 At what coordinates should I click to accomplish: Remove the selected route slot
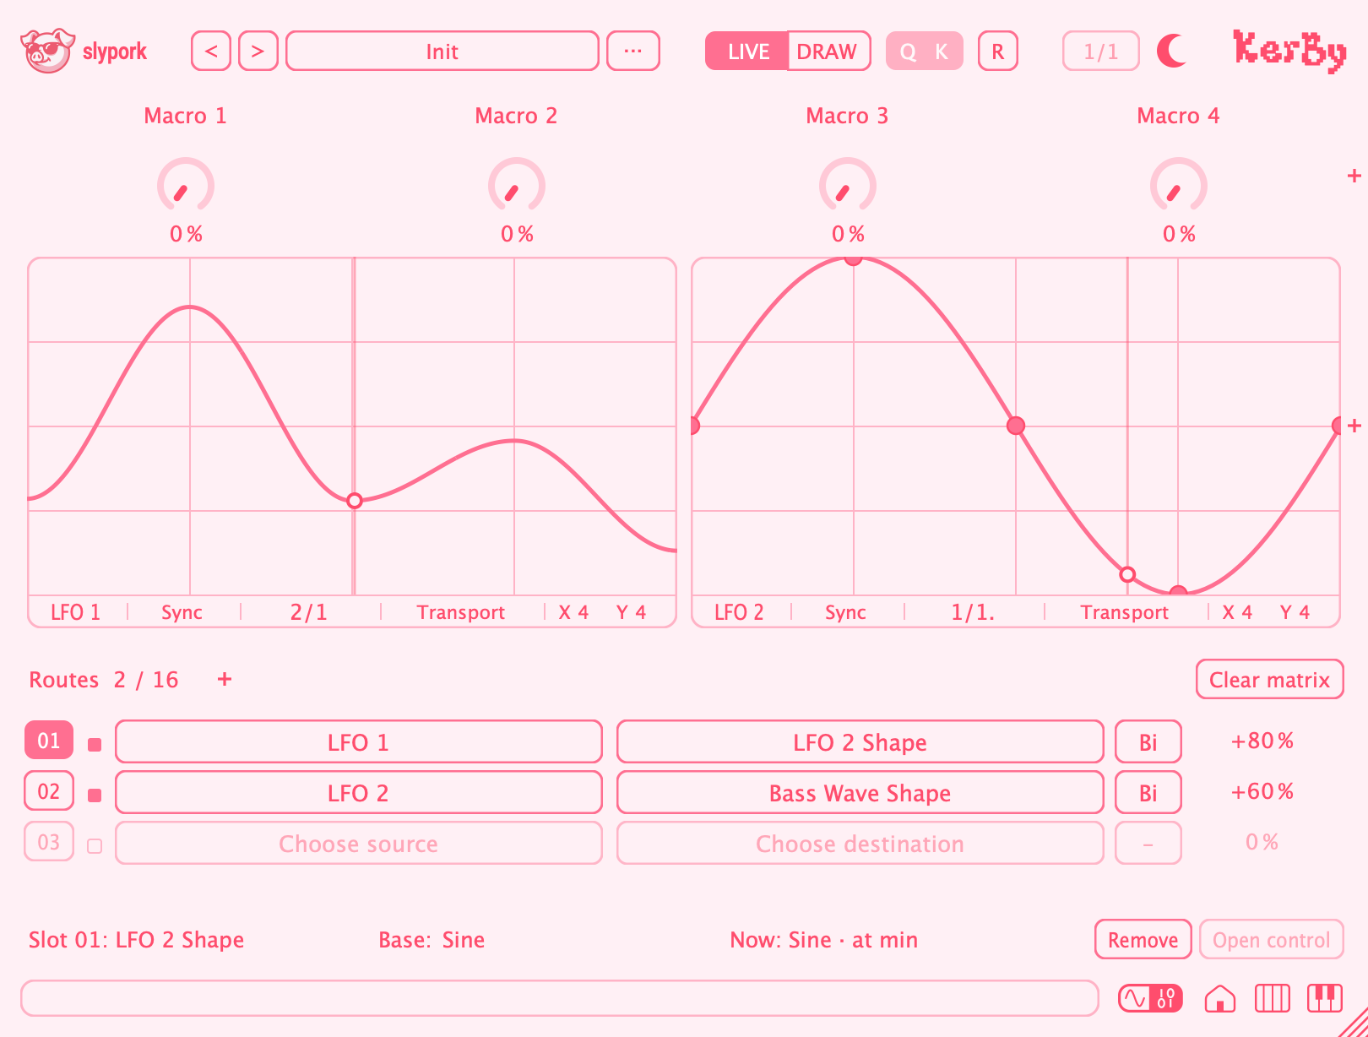click(x=1143, y=939)
